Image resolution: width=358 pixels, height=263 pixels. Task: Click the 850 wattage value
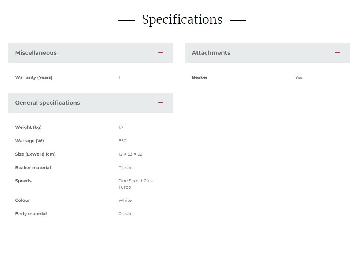coord(122,141)
